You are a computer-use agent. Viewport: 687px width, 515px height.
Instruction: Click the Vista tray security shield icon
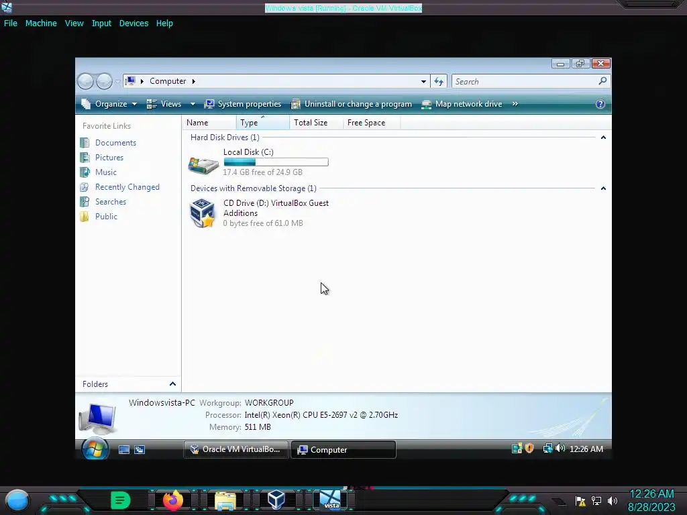click(529, 449)
